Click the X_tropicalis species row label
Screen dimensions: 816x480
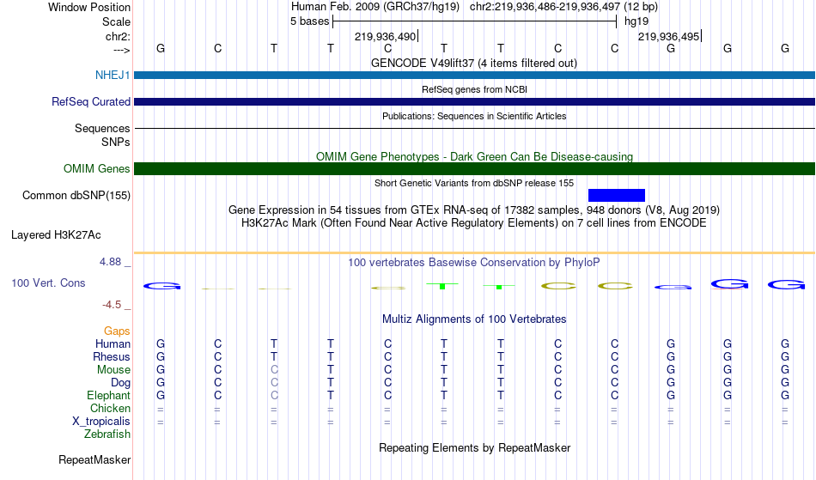(101, 422)
